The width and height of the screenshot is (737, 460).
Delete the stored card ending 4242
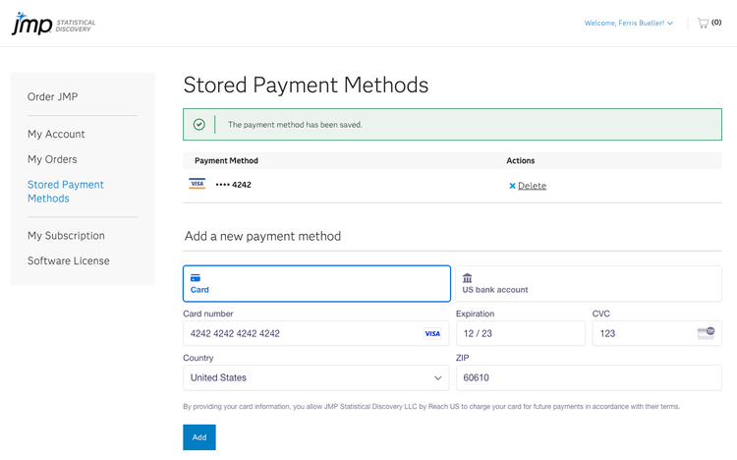point(532,186)
